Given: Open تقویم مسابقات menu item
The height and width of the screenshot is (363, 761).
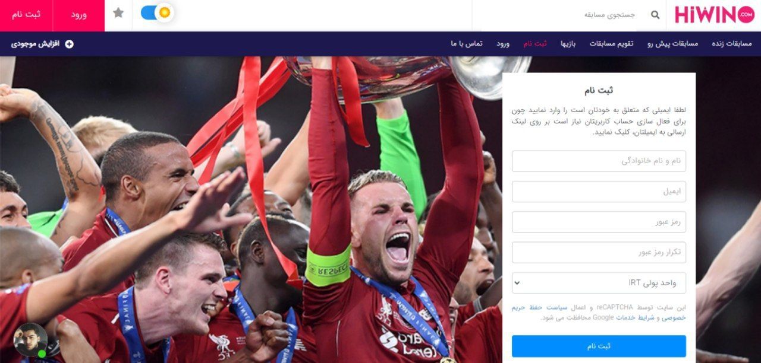Looking at the screenshot, I should pyautogui.click(x=611, y=44).
